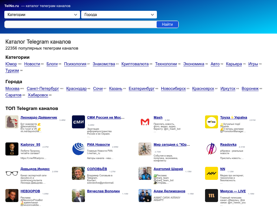Viewport: 277px width, 208px height.
Task: Open the Блоги category
Action: pyautogui.click(x=52, y=64)
